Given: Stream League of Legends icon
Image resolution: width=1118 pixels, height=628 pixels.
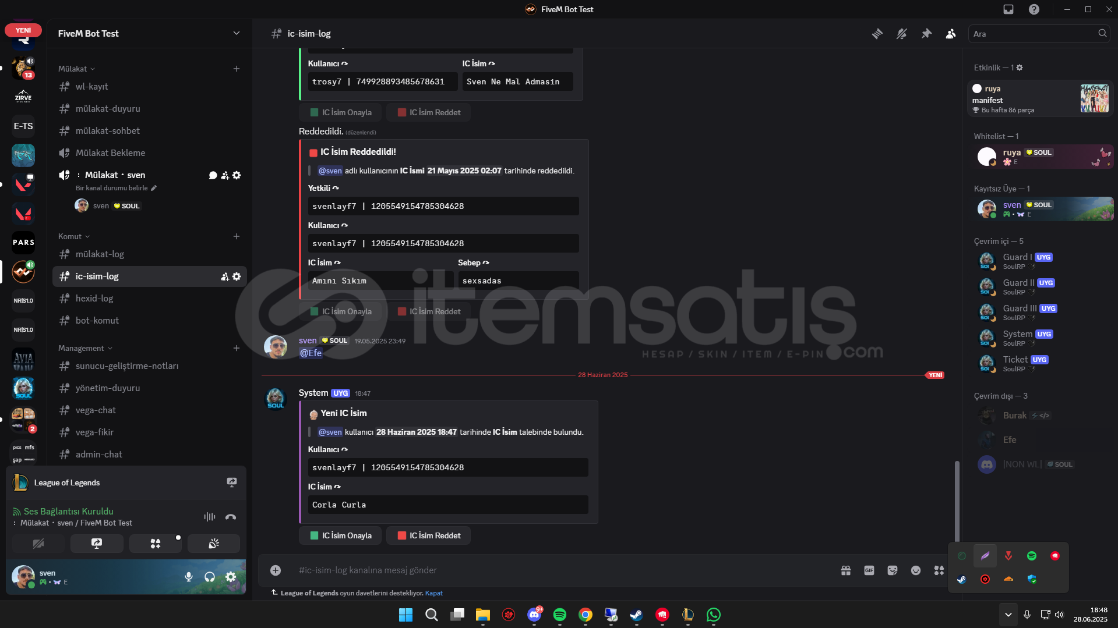Looking at the screenshot, I should (232, 482).
